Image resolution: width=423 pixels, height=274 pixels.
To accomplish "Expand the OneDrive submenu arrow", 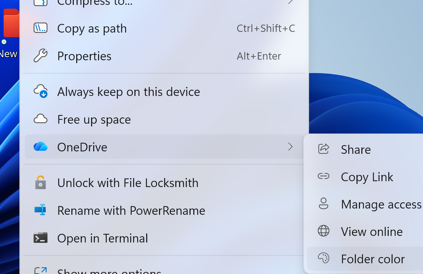I will (290, 147).
